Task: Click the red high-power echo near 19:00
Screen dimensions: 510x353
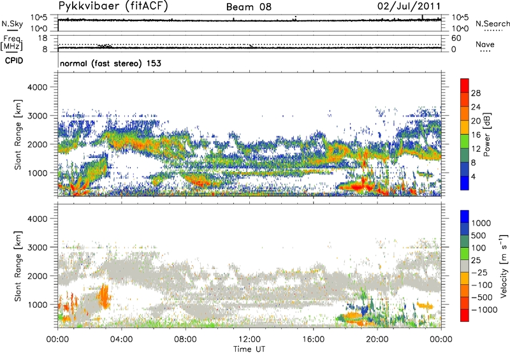Action: pyautogui.click(x=356, y=187)
